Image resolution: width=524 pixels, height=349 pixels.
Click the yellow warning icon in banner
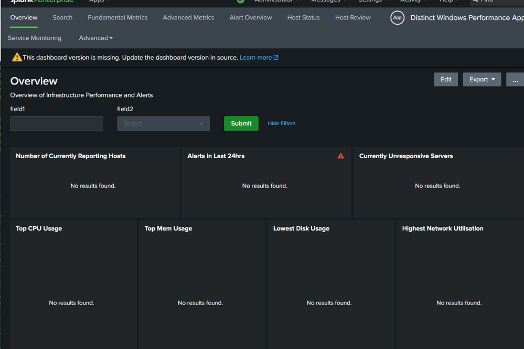[x=17, y=58]
